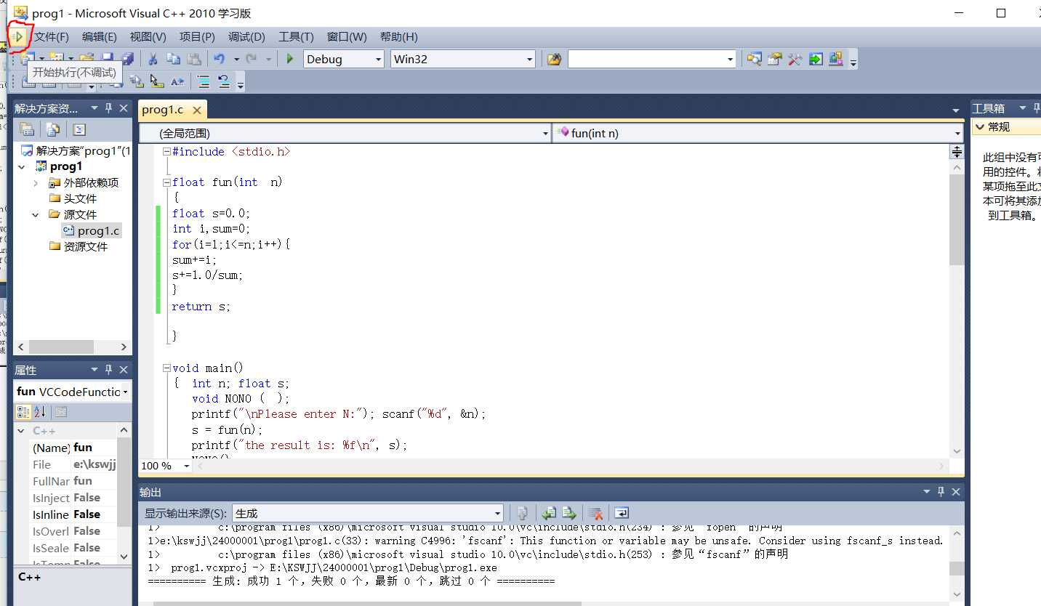Click Alphabetical sort icon in Properties panel
This screenshot has width=1041, height=606.
(40, 412)
